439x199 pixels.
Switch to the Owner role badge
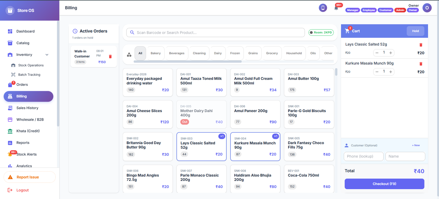pyautogui.click(x=413, y=10)
